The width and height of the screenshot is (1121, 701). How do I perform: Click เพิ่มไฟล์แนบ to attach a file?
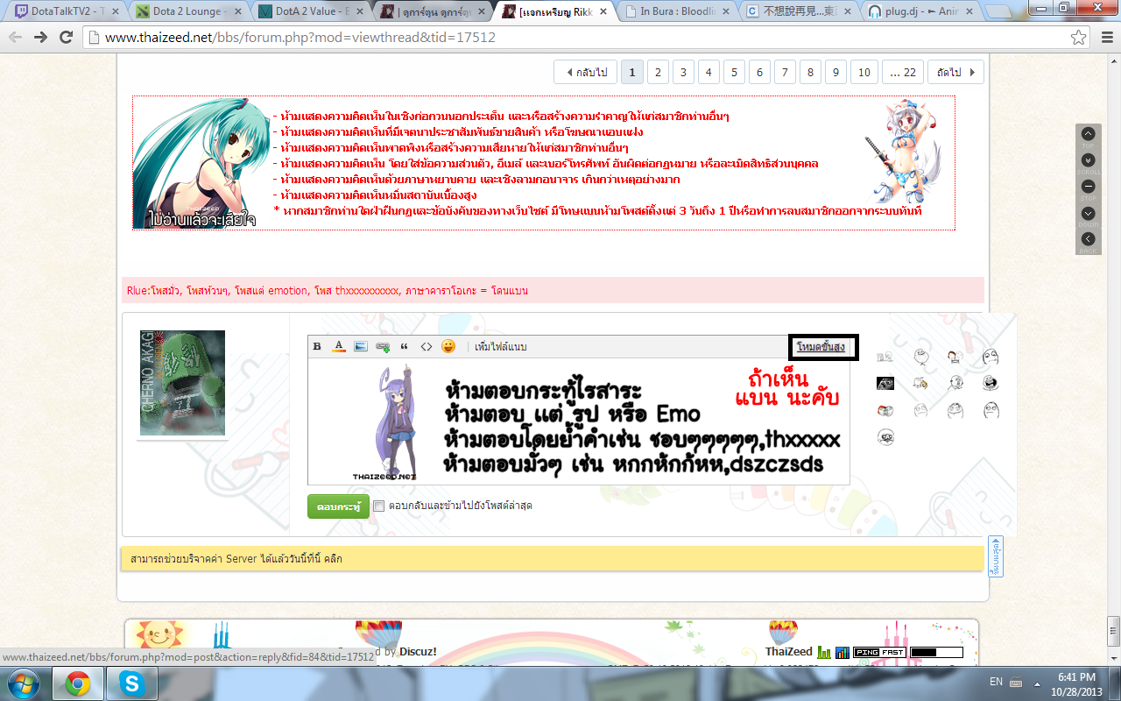[500, 347]
